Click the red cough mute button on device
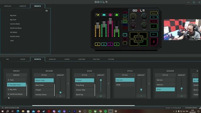Screen dimensions: 201x113 [154, 42]
